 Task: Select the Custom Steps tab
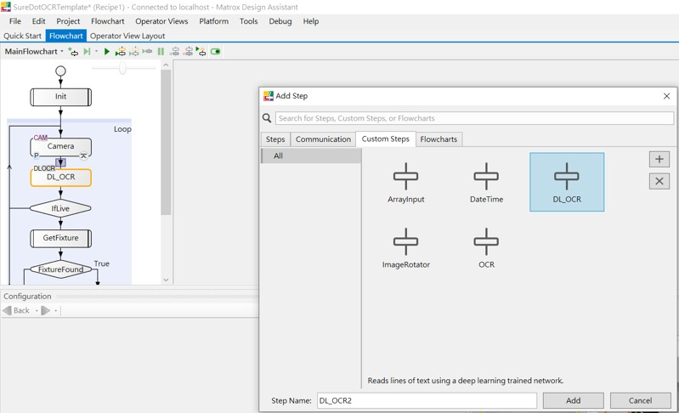(x=386, y=139)
